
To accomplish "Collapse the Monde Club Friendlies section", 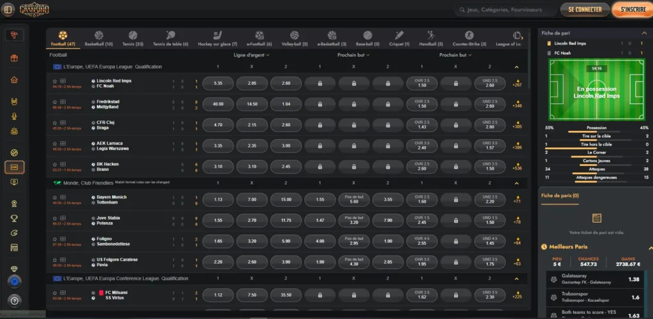I will (517, 183).
